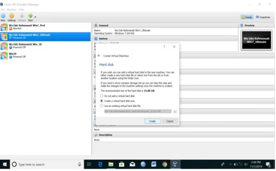Click the Win10 machine OS icon
Screen dimensions: 276x171
[x=4, y=56]
